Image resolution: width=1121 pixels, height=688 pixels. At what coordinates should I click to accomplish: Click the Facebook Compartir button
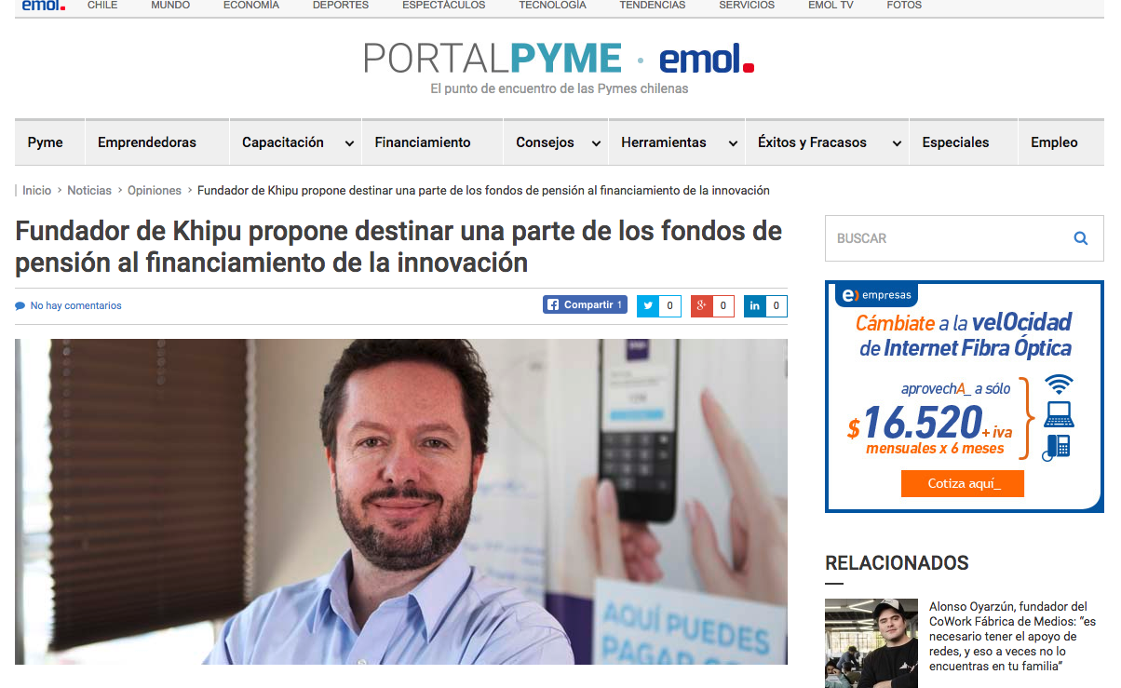pyautogui.click(x=585, y=304)
